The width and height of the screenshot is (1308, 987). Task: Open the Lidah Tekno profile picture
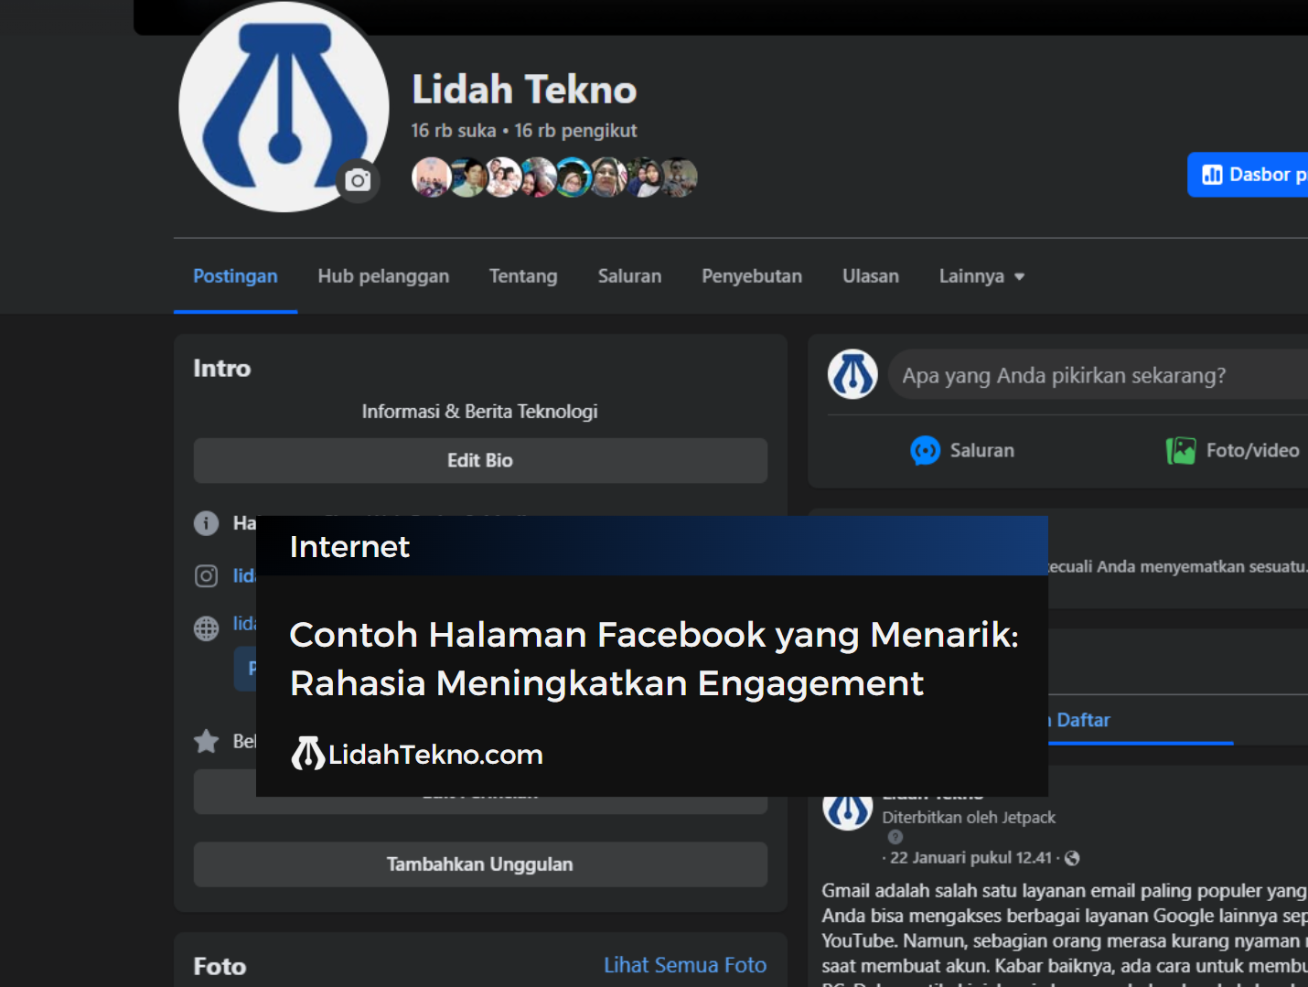[284, 106]
